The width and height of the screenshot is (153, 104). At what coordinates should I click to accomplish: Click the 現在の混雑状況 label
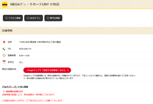click(x=9, y=69)
